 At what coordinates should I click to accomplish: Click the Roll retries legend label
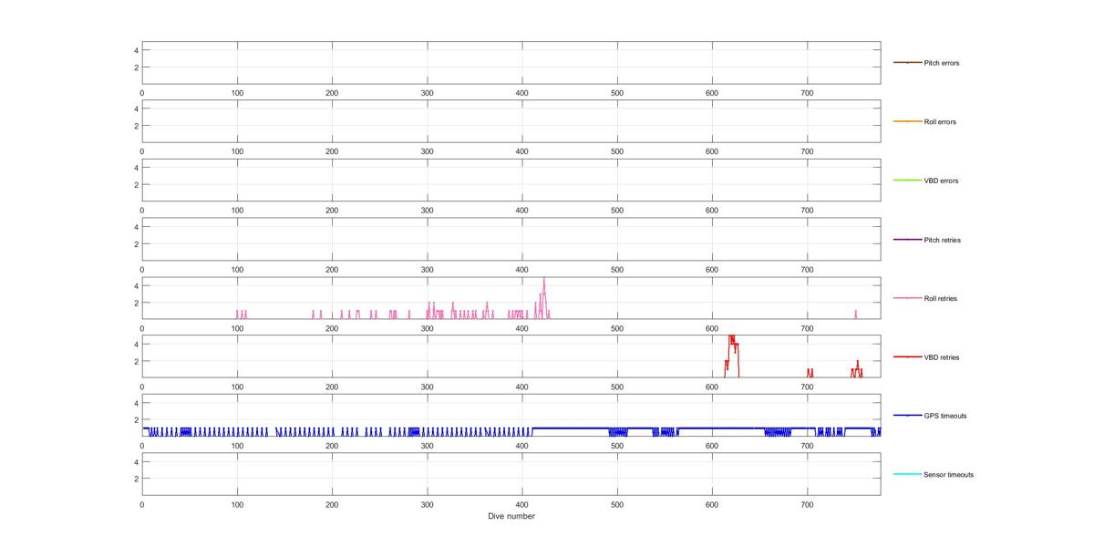[940, 298]
